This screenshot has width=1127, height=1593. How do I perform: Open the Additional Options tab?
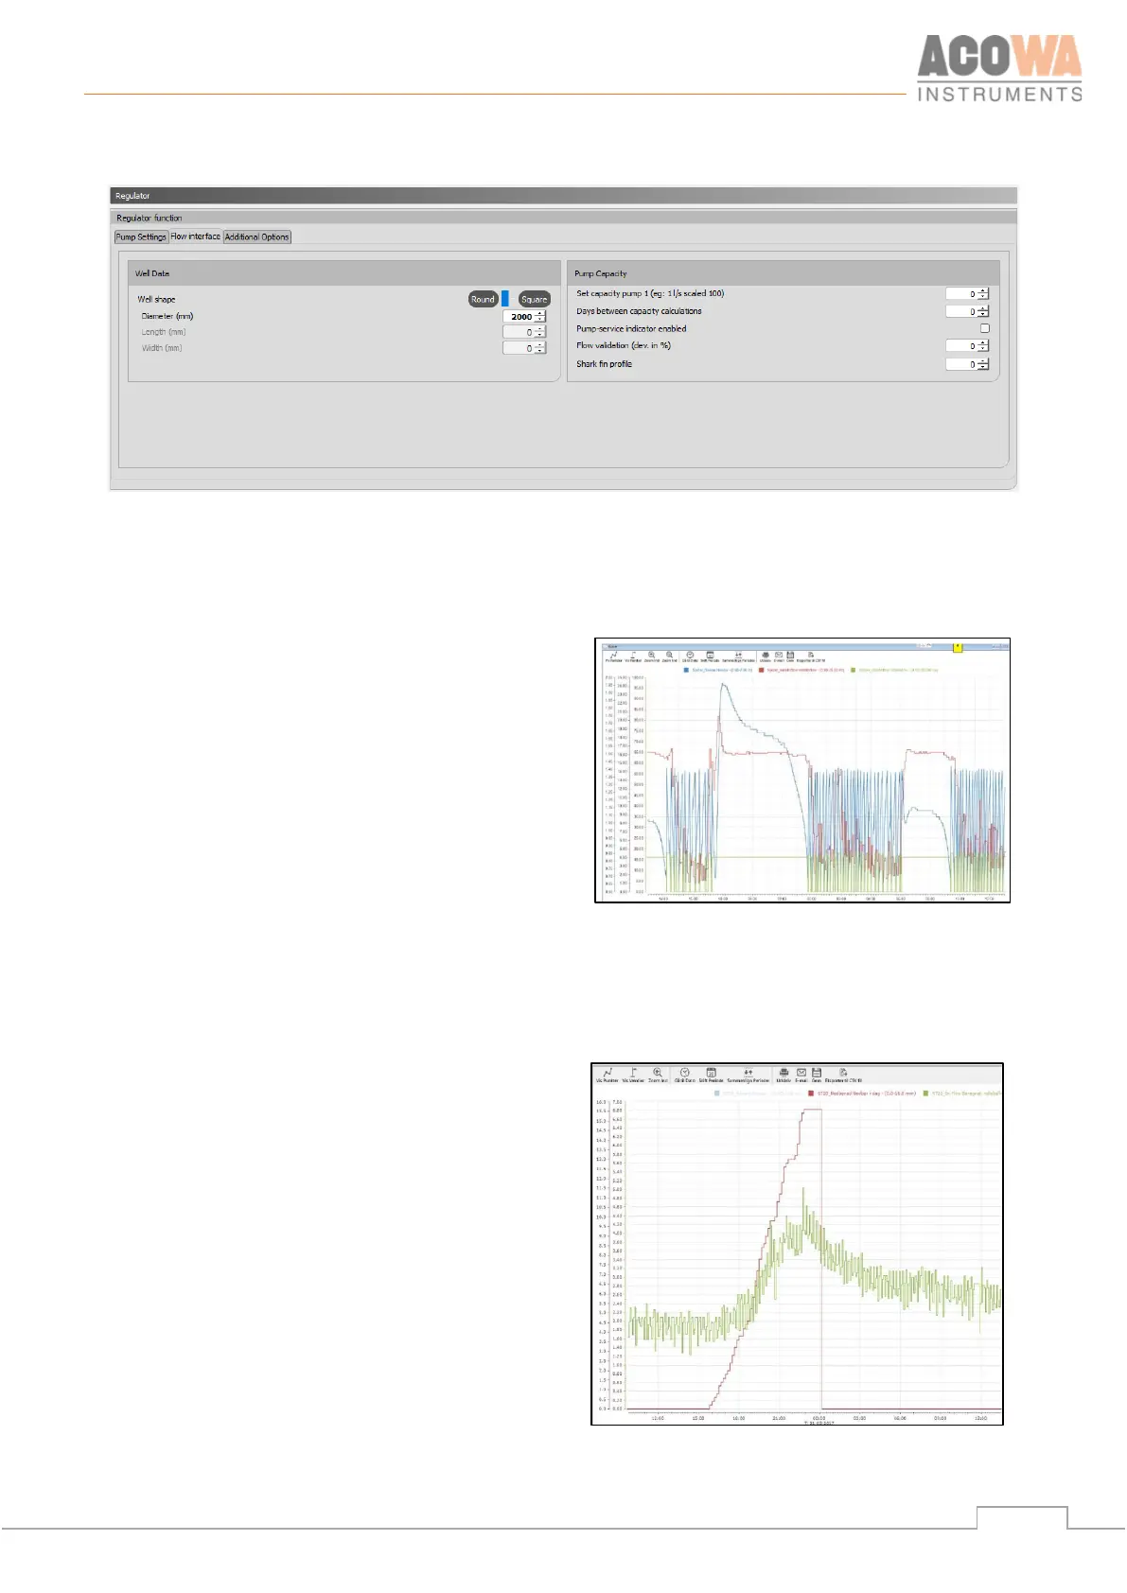(x=257, y=236)
